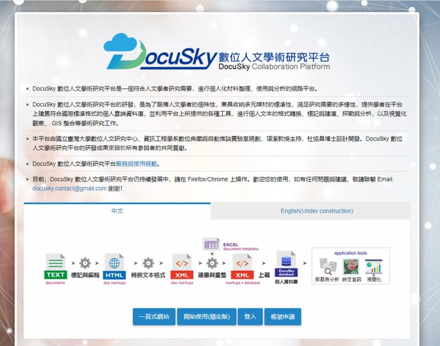Screen dimensions: 440x346
Task: Click the docusky.contact@gmail.com email link
Action: coord(69,188)
